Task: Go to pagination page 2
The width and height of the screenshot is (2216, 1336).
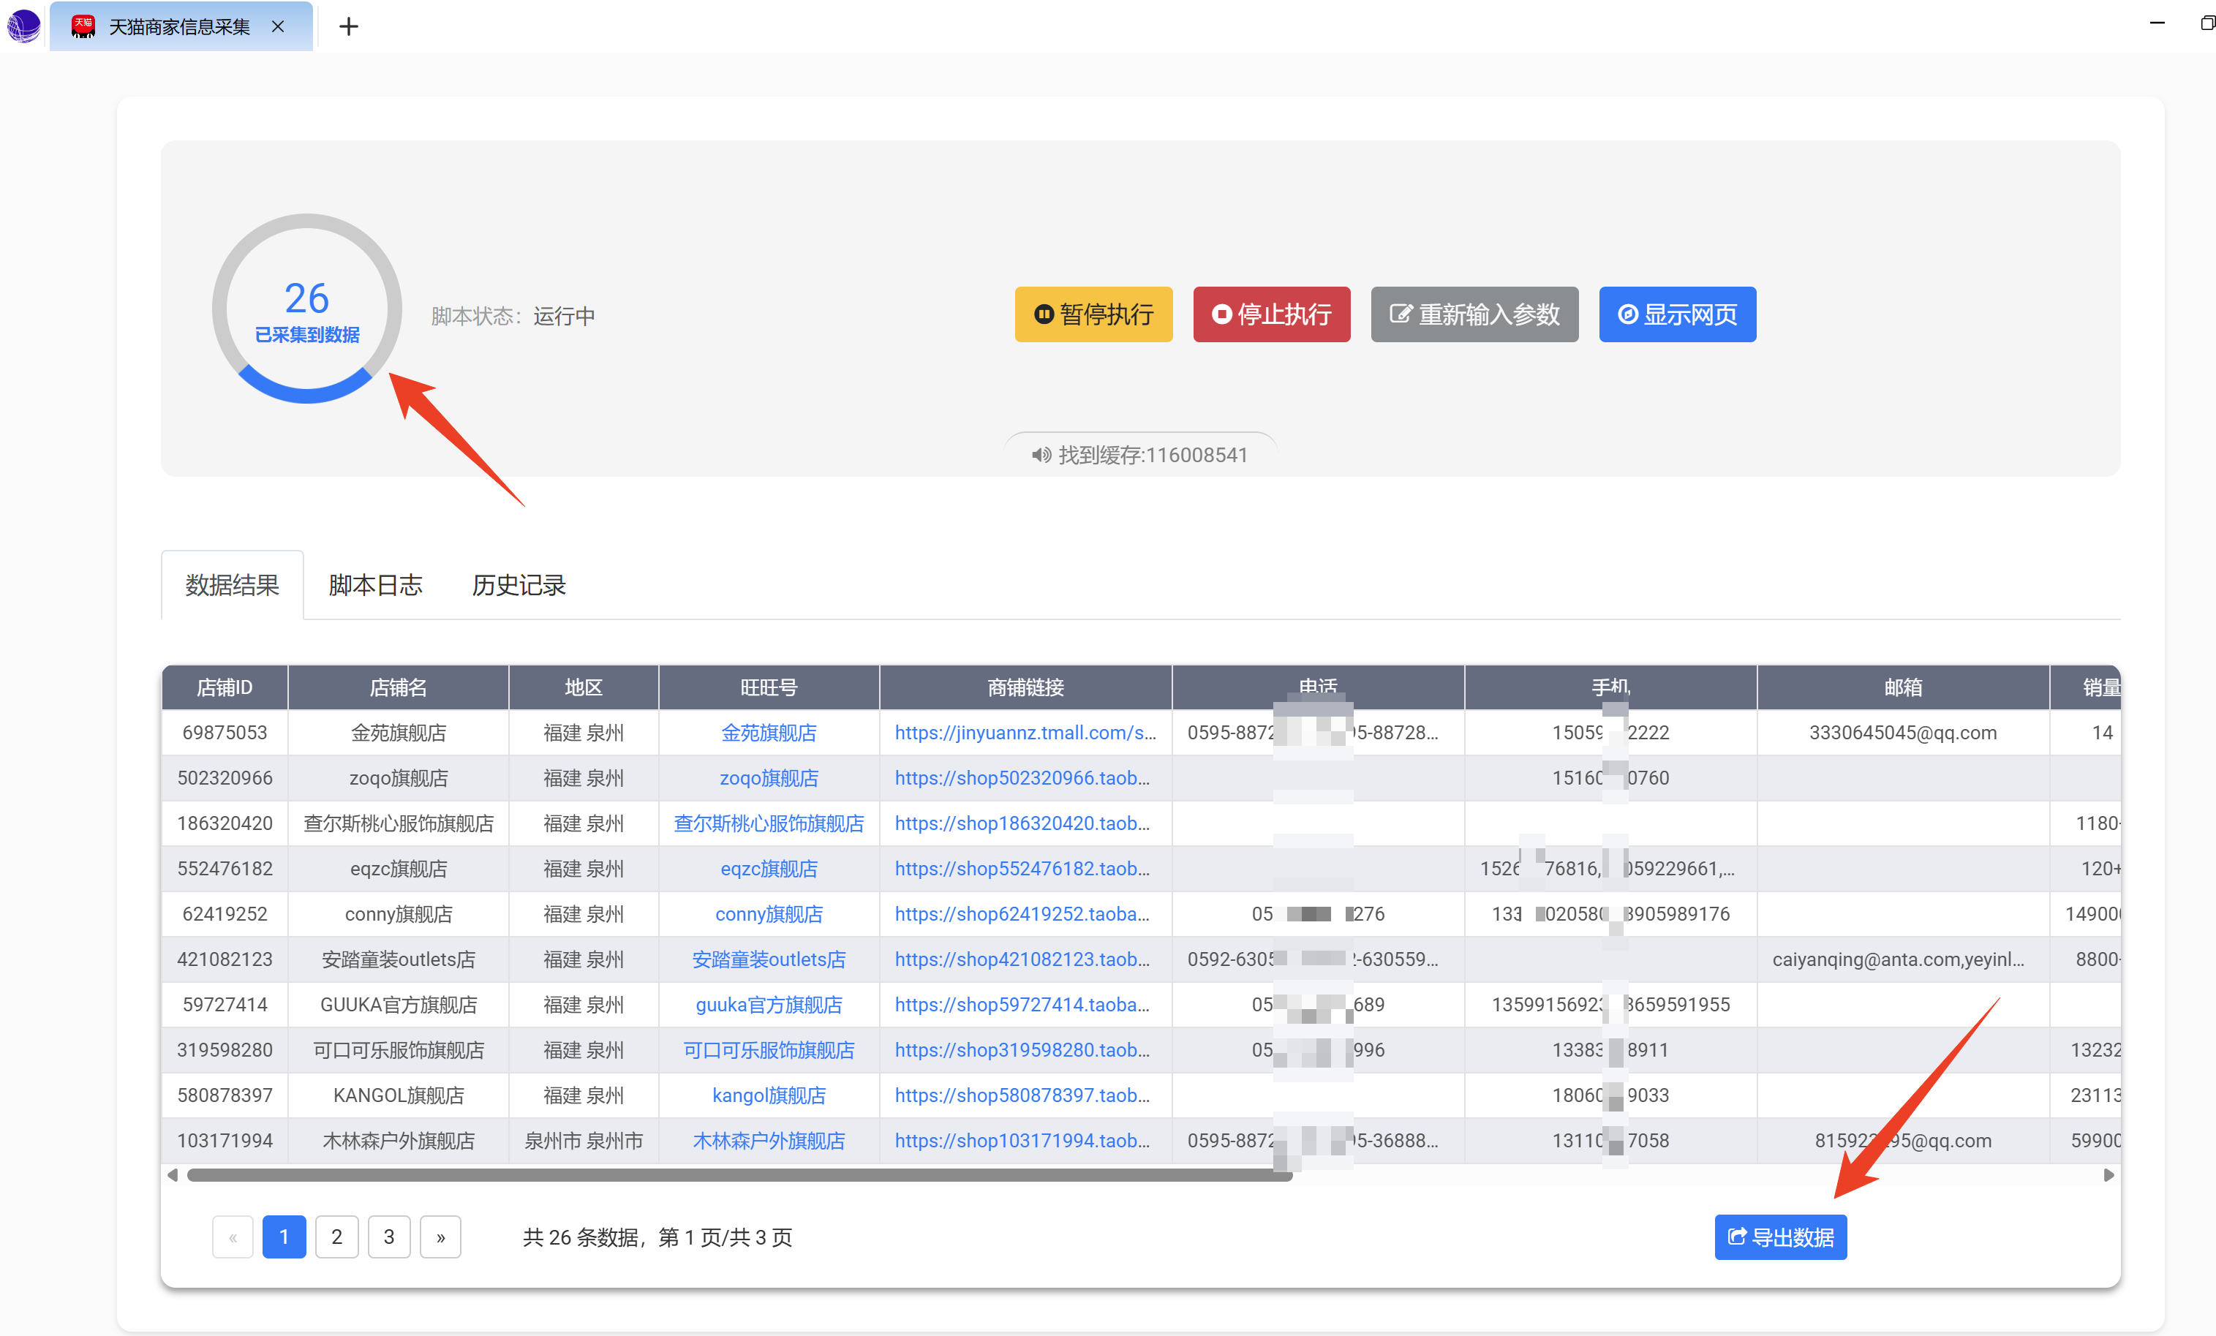Action: click(336, 1237)
